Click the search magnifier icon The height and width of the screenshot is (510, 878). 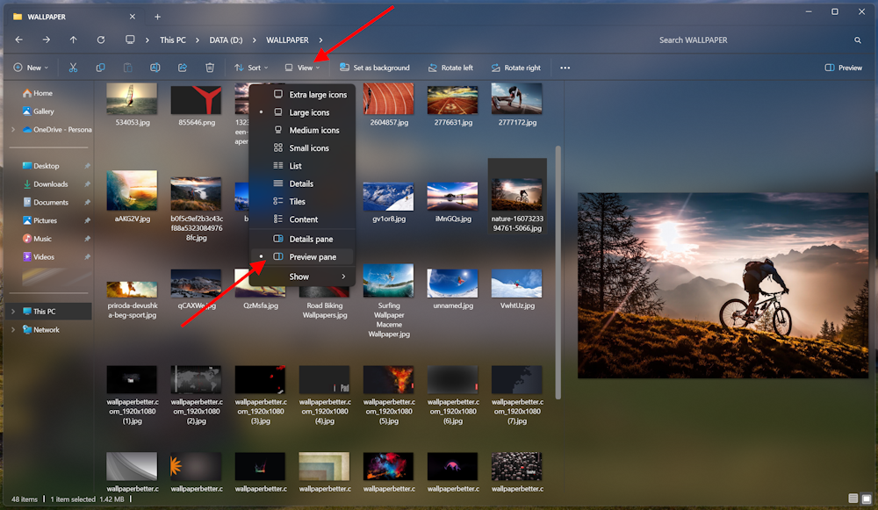click(858, 40)
